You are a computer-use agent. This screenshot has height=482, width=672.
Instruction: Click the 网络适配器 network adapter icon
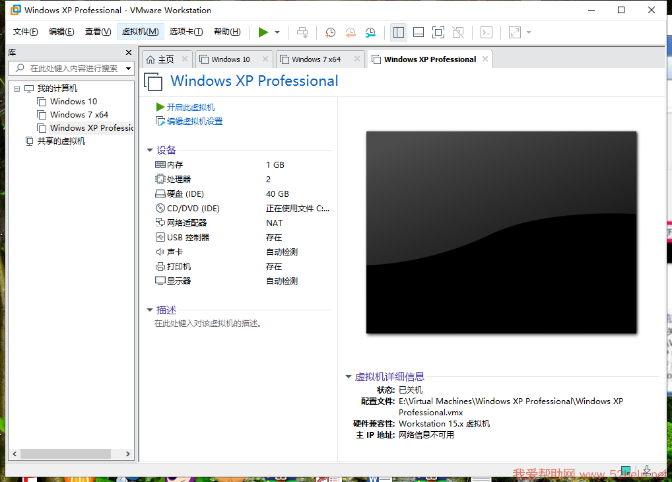pos(160,223)
